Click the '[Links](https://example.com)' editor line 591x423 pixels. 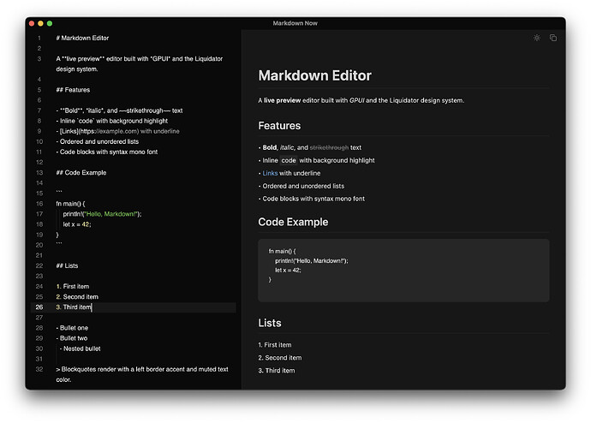pos(117,132)
